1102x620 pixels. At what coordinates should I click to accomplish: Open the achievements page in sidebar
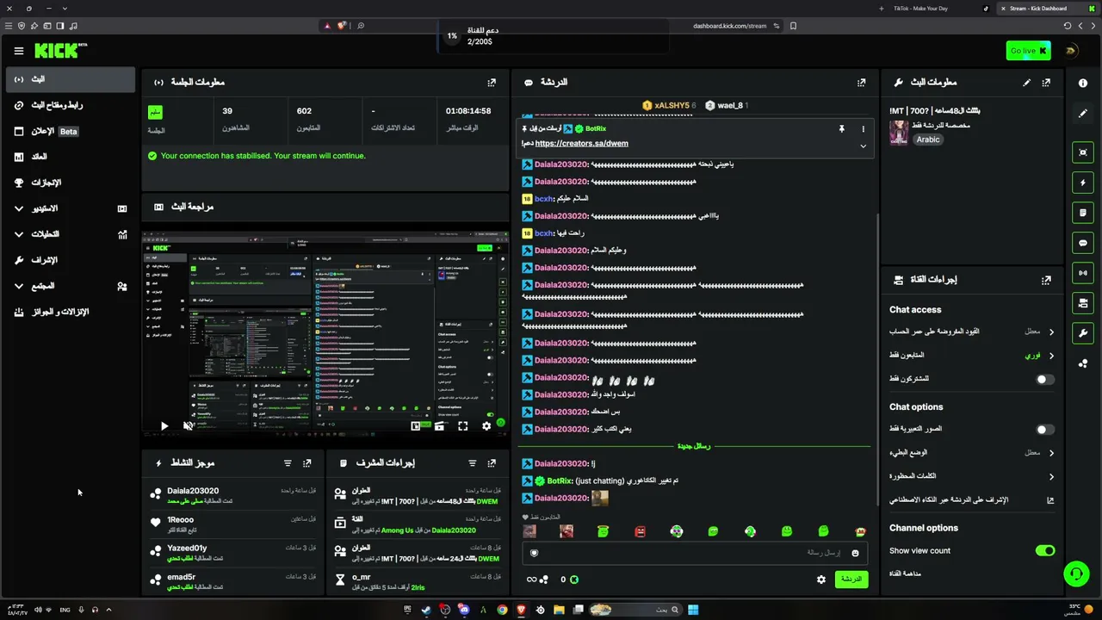tap(71, 183)
